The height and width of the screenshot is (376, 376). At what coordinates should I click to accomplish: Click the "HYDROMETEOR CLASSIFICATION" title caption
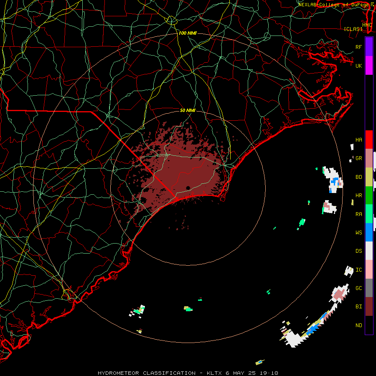click(x=147, y=373)
